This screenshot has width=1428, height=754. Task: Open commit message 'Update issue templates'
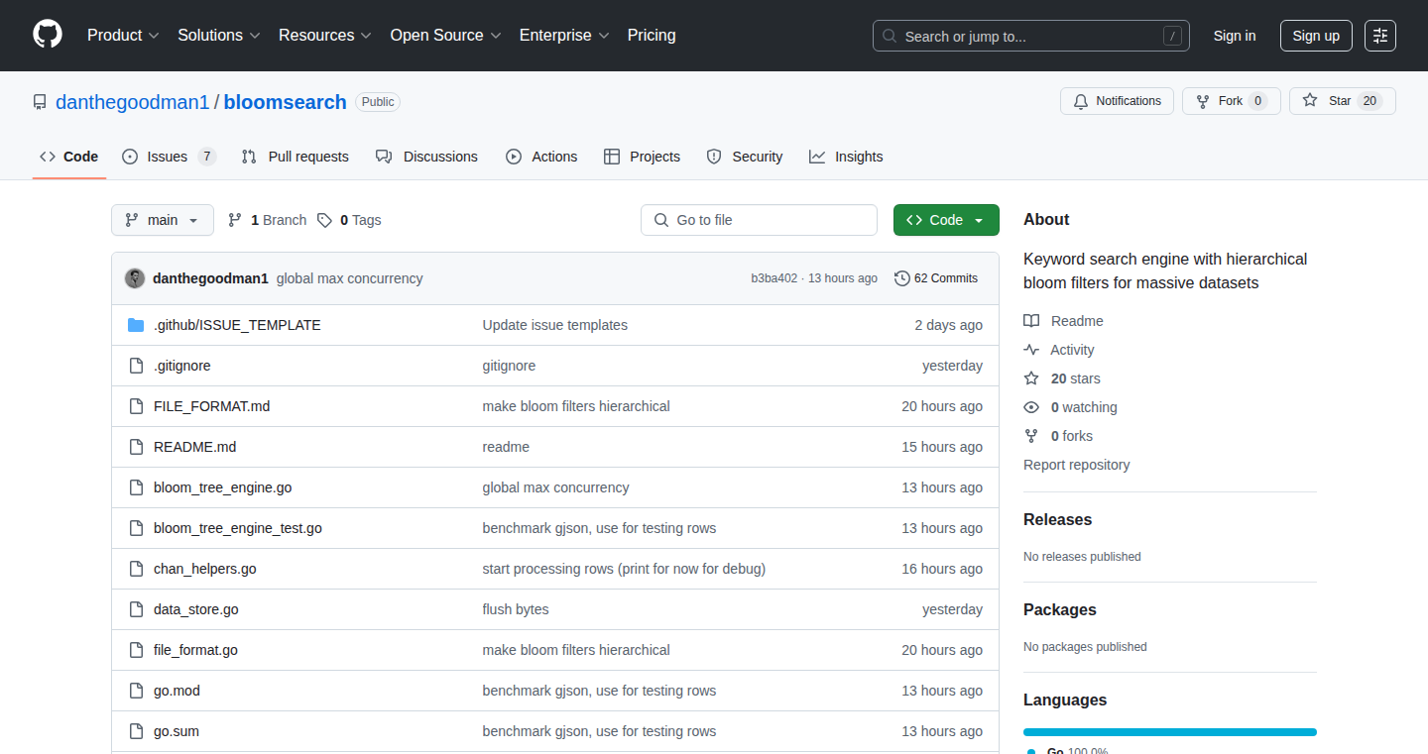555,325
